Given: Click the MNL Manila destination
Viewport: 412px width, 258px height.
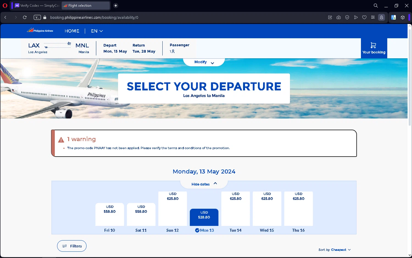Looking at the screenshot, I should click(x=82, y=48).
